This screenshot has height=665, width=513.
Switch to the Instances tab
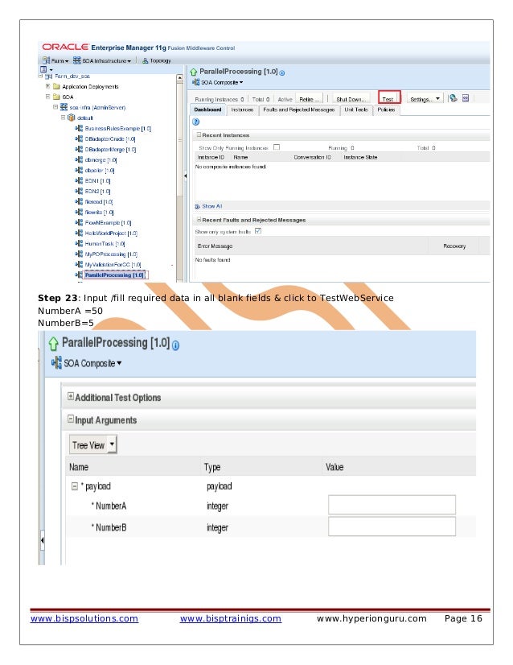pos(242,109)
